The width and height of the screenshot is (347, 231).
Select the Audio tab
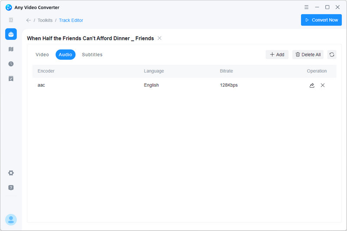pos(65,55)
